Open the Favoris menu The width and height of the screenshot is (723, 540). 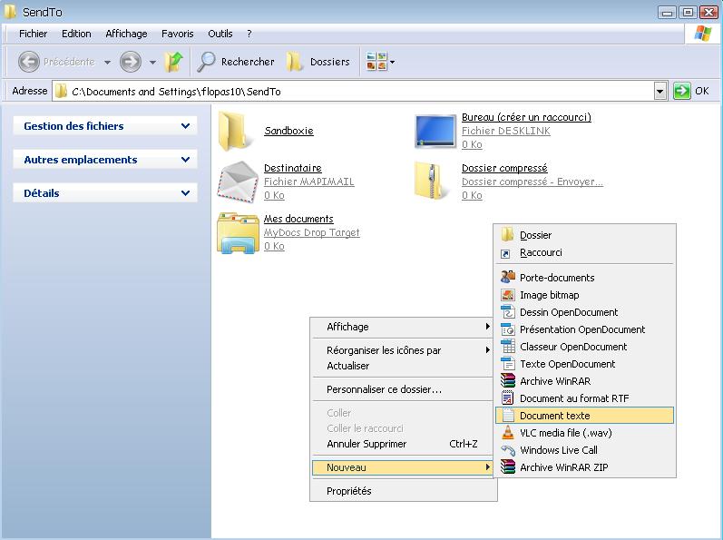pyautogui.click(x=178, y=34)
